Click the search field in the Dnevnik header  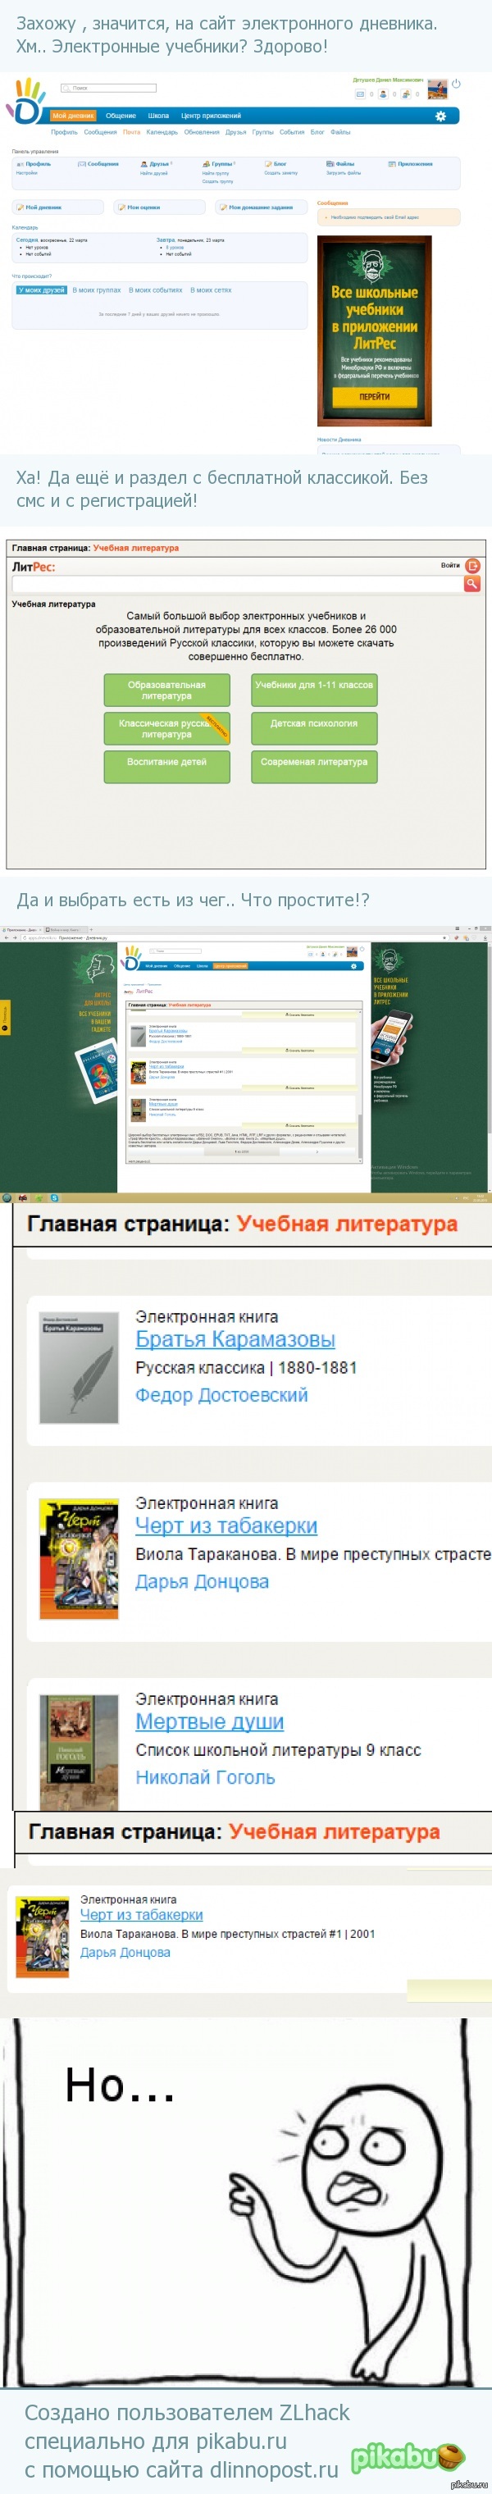pos(108,88)
